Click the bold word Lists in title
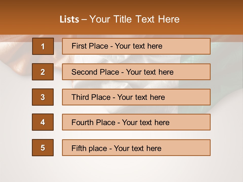Viewport: 243px width, 182px height. [x=69, y=19]
